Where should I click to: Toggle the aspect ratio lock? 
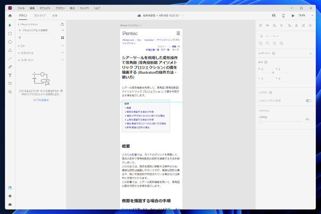273,72
